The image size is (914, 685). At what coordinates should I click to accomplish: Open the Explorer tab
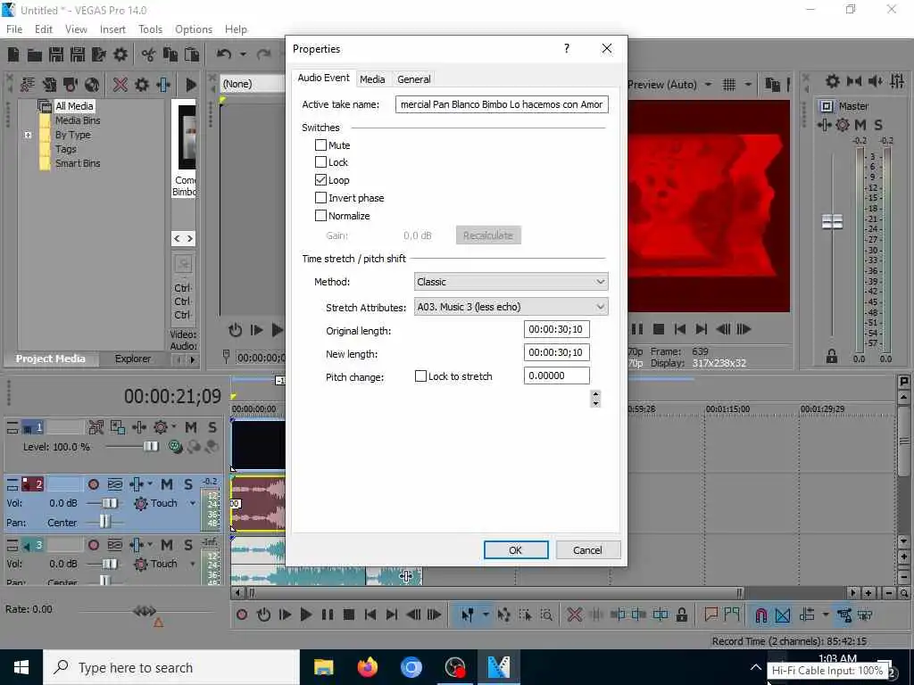pos(133,359)
